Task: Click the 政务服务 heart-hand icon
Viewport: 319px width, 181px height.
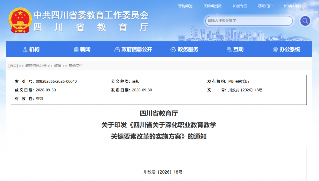Action: point(173,50)
